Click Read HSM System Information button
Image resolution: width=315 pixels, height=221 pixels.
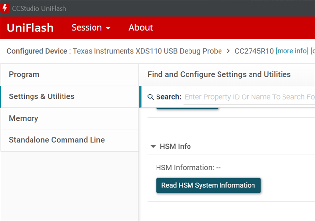tap(208, 185)
